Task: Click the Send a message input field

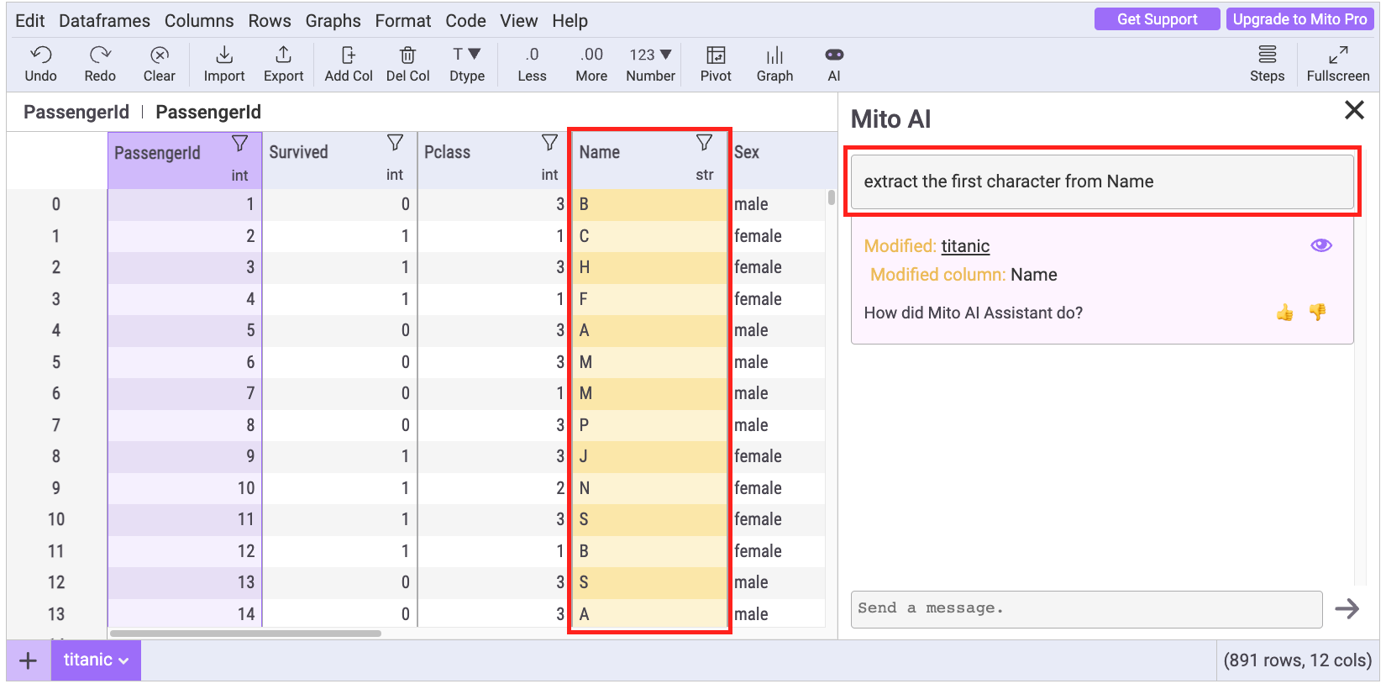Action: (x=1086, y=608)
